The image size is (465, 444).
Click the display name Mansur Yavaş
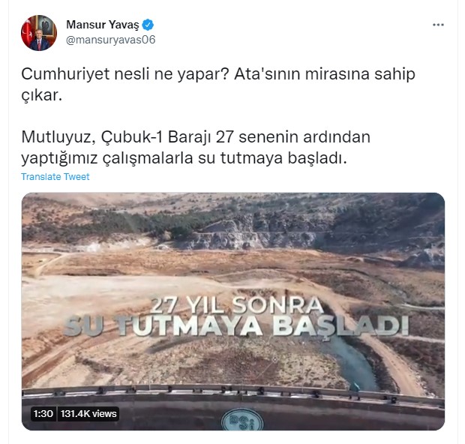click(103, 25)
